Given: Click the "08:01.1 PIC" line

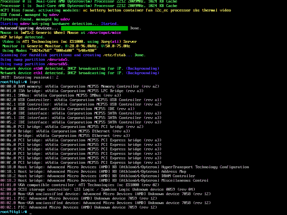Looking at the screenshot, I should [78, 198].
